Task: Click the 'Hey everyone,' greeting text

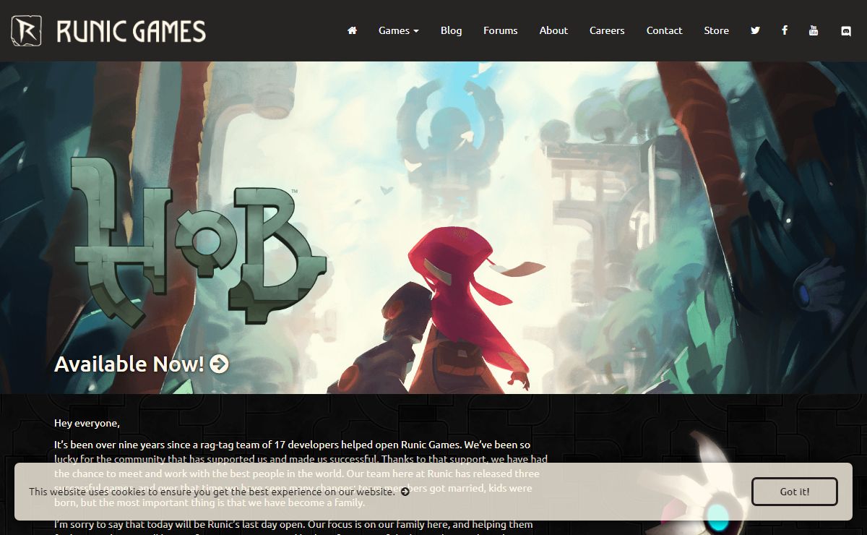Action: click(x=87, y=423)
